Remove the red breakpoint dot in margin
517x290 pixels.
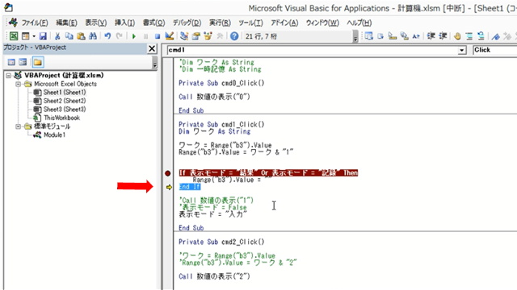[168, 173]
